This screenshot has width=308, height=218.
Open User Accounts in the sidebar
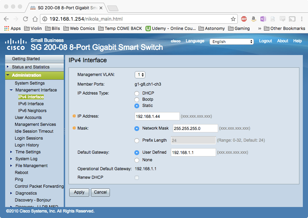click(28, 118)
